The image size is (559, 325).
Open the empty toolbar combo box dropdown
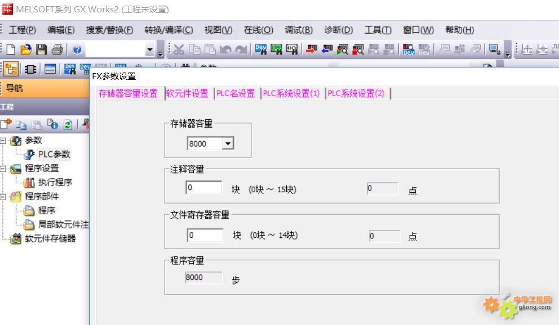[150, 49]
